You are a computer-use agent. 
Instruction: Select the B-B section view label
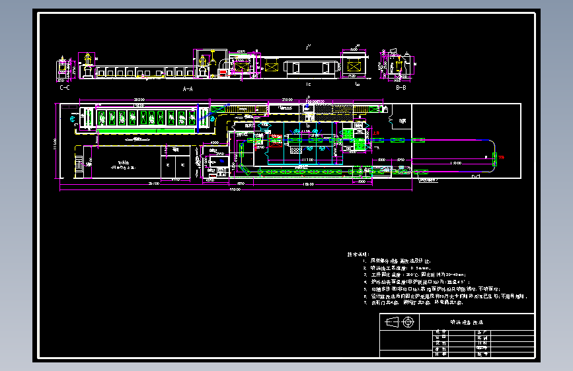pos(401,88)
